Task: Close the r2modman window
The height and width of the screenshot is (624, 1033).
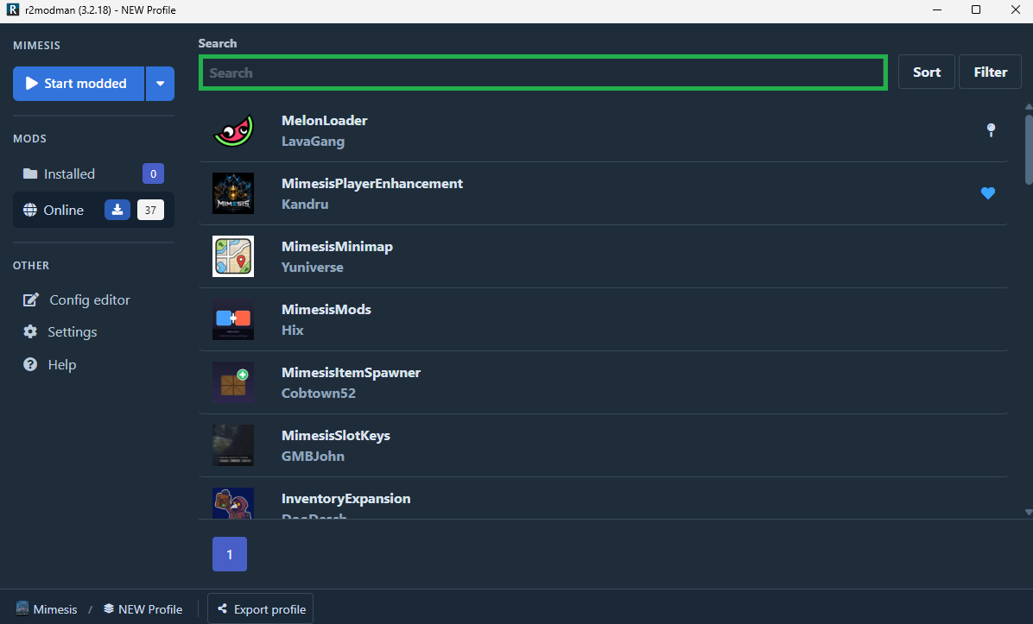Action: (x=1015, y=9)
